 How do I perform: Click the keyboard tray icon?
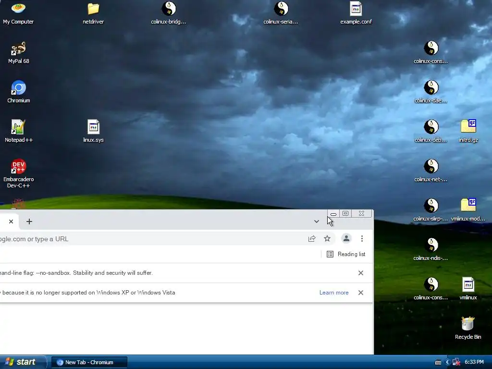438,362
